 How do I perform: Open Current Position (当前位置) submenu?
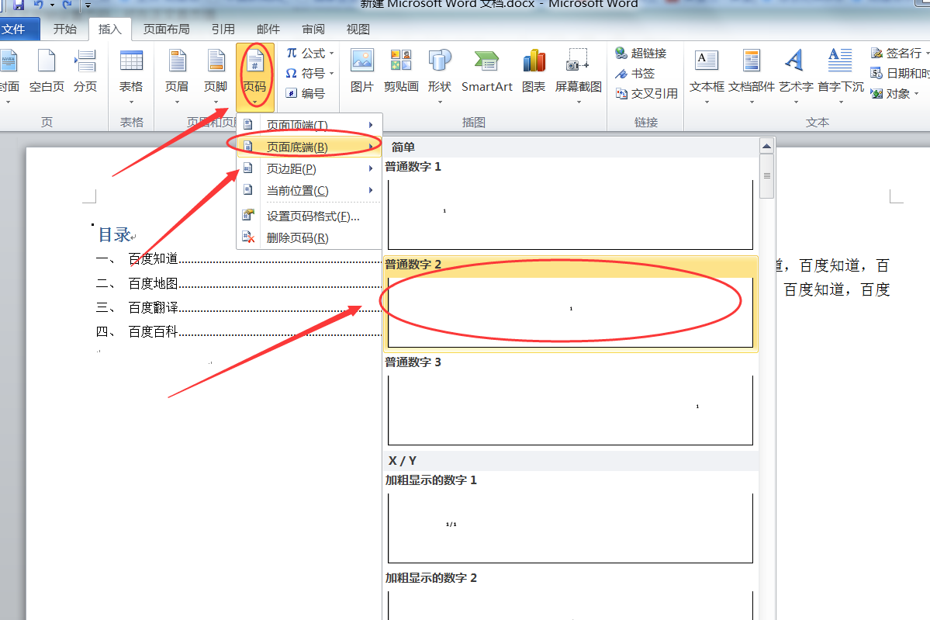tap(309, 190)
